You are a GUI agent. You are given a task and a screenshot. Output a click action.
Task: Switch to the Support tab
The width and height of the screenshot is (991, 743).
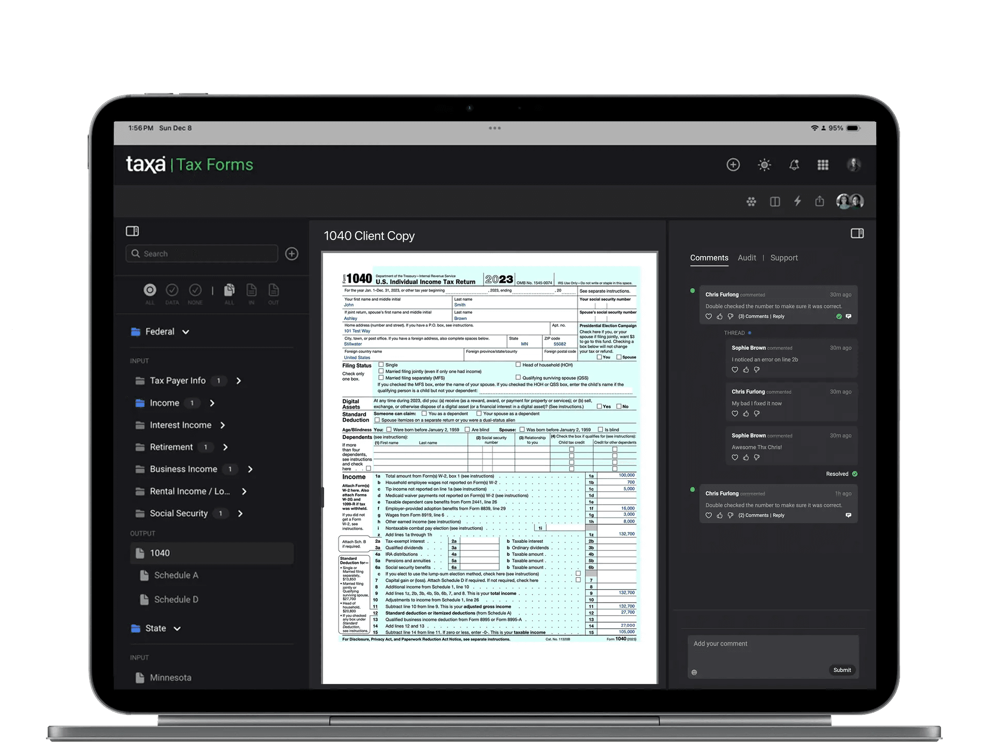[784, 257]
